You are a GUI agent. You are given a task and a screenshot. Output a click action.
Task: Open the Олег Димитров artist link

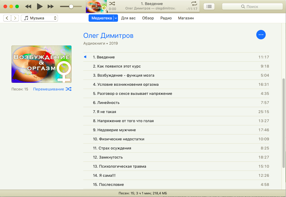click(x=108, y=36)
